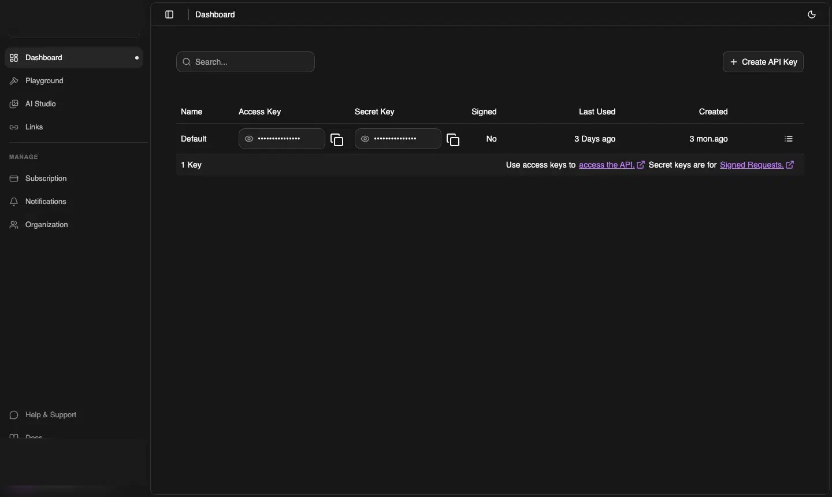
Task: Click the '3 Days ago' cell
Action: click(x=595, y=139)
